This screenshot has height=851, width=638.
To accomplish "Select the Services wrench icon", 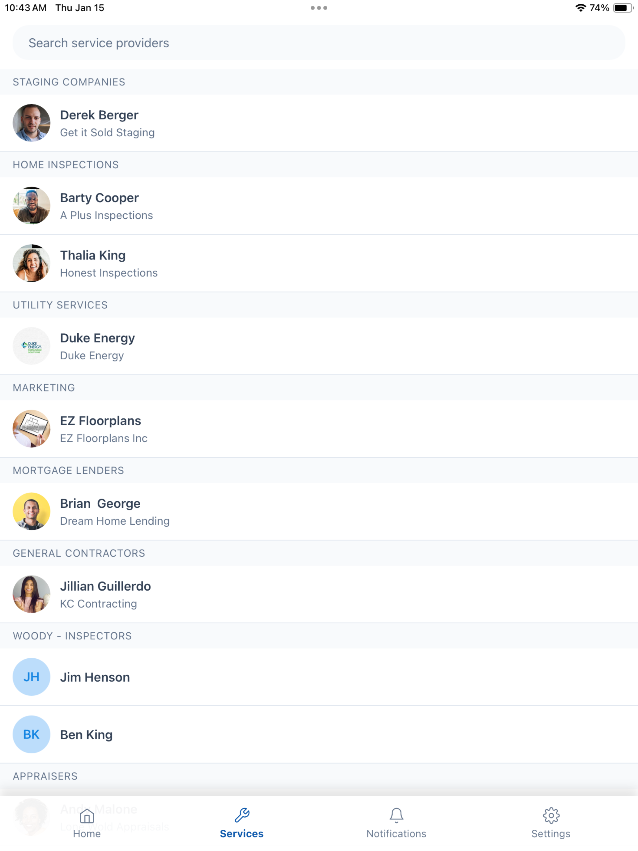I will pos(241,815).
